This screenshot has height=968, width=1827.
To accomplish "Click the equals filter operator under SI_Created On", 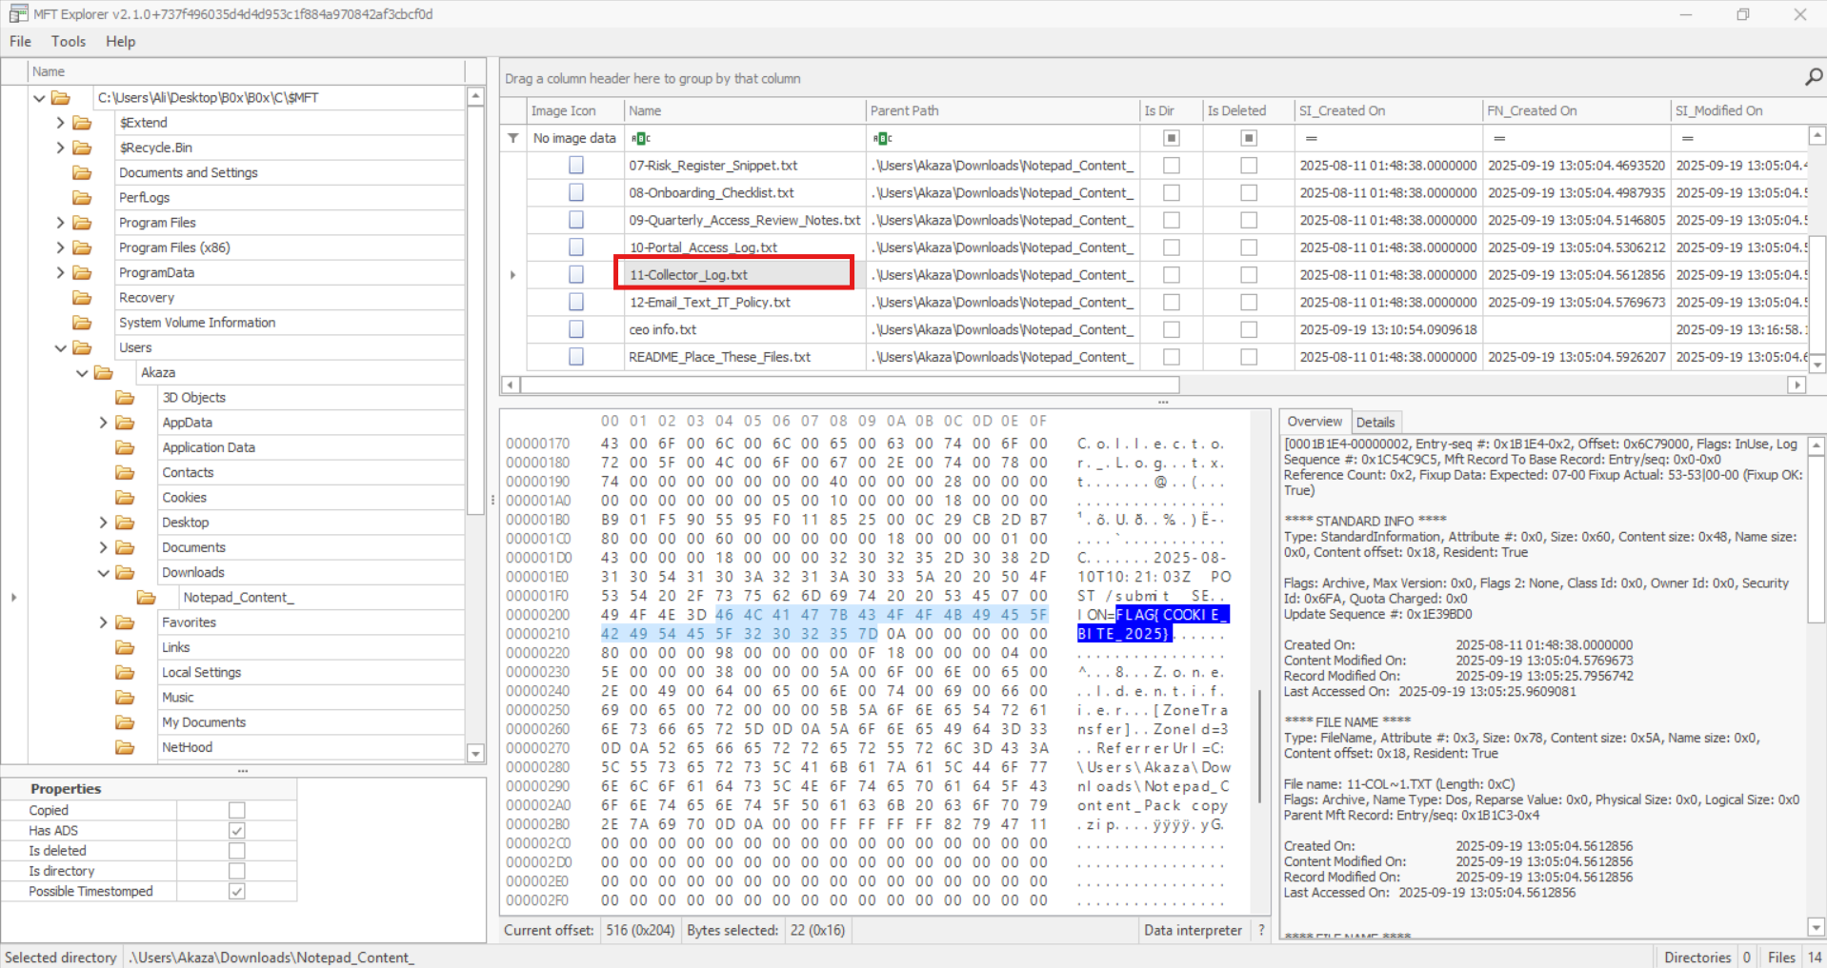I will pyautogui.click(x=1311, y=139).
